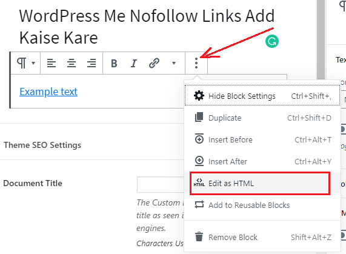Open the paragraph block type switcher
Viewport: 346px width, 254px height.
point(25,63)
